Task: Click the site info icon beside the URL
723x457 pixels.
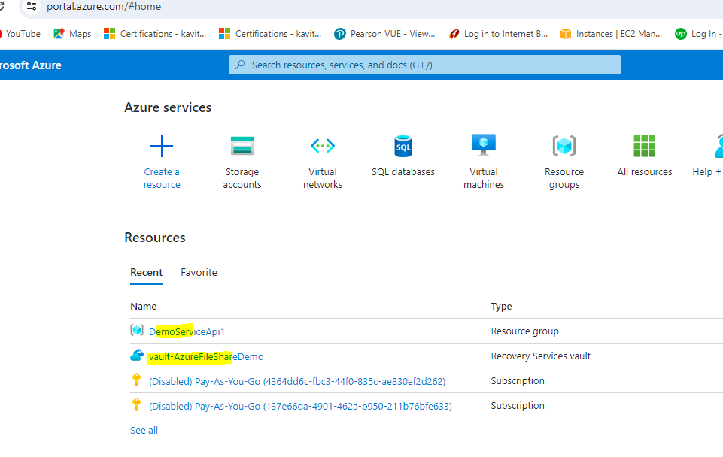Action: pos(32,7)
